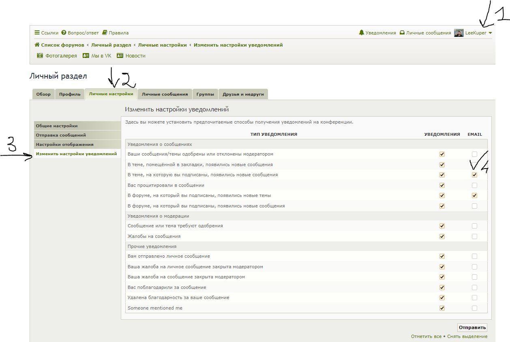Disable notification for 'Someone mentioned me'

click(442, 308)
